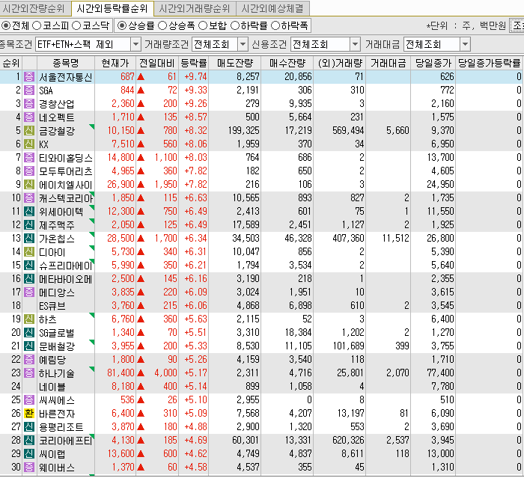Click the 신 icon beside 하츠

point(29,319)
